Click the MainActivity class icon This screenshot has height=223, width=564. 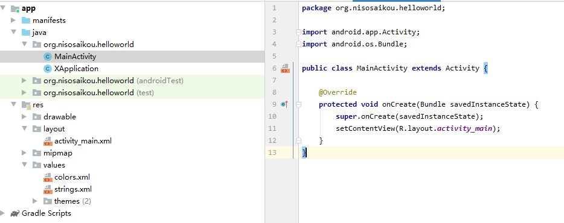click(x=48, y=57)
